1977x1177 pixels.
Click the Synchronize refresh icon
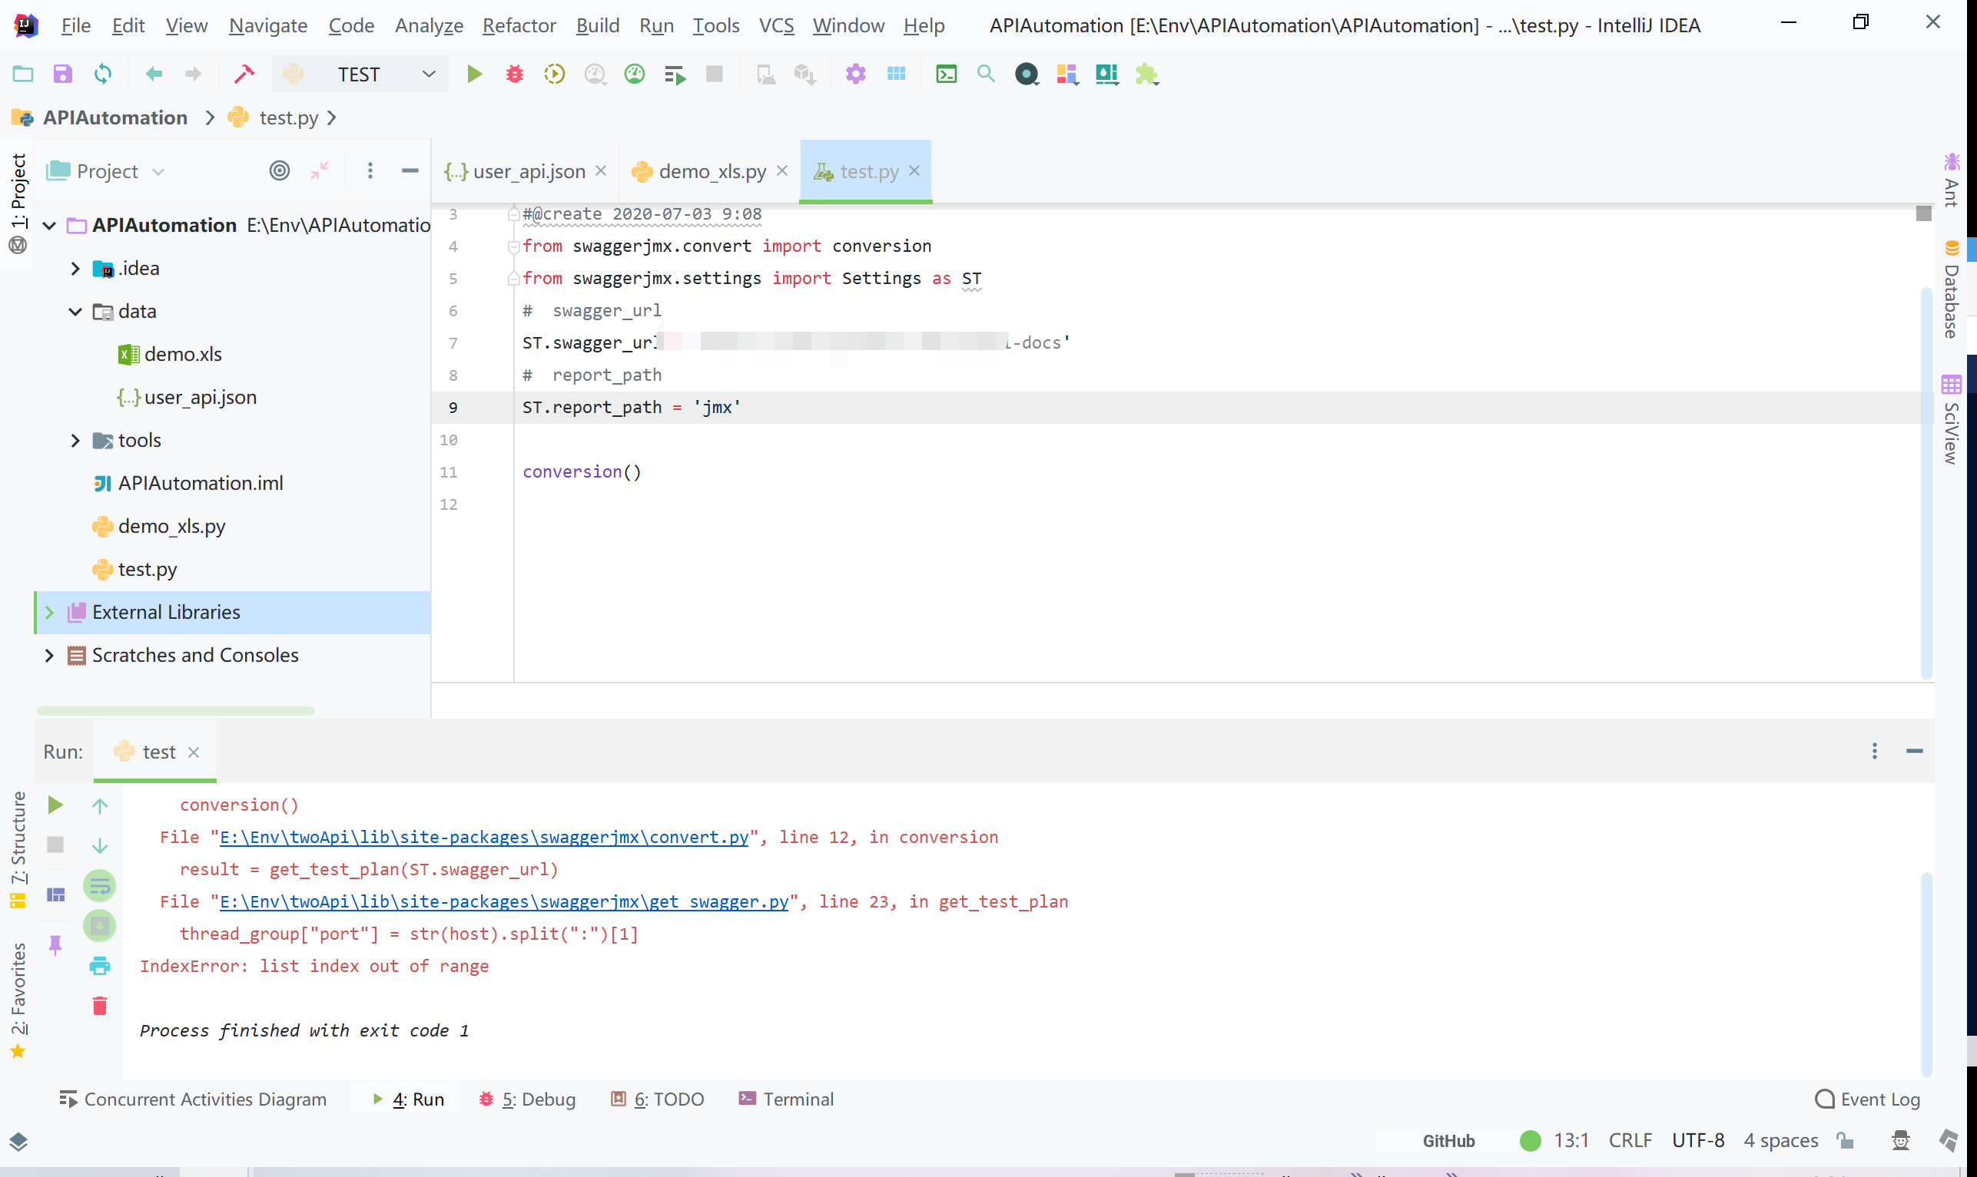pyautogui.click(x=103, y=74)
